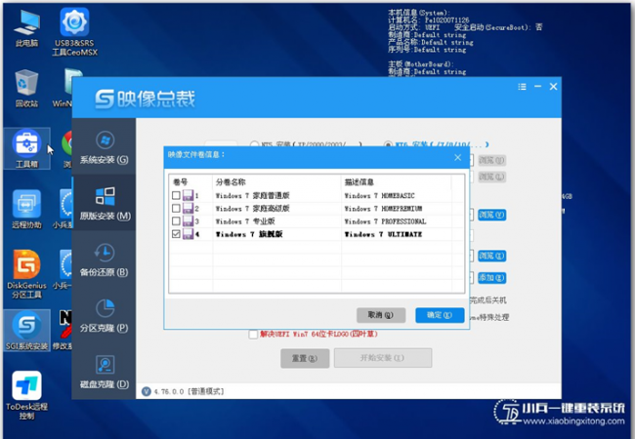This screenshot has width=635, height=439.
Task: Click the version 4.76.0.0 status icon
Action: pos(147,391)
